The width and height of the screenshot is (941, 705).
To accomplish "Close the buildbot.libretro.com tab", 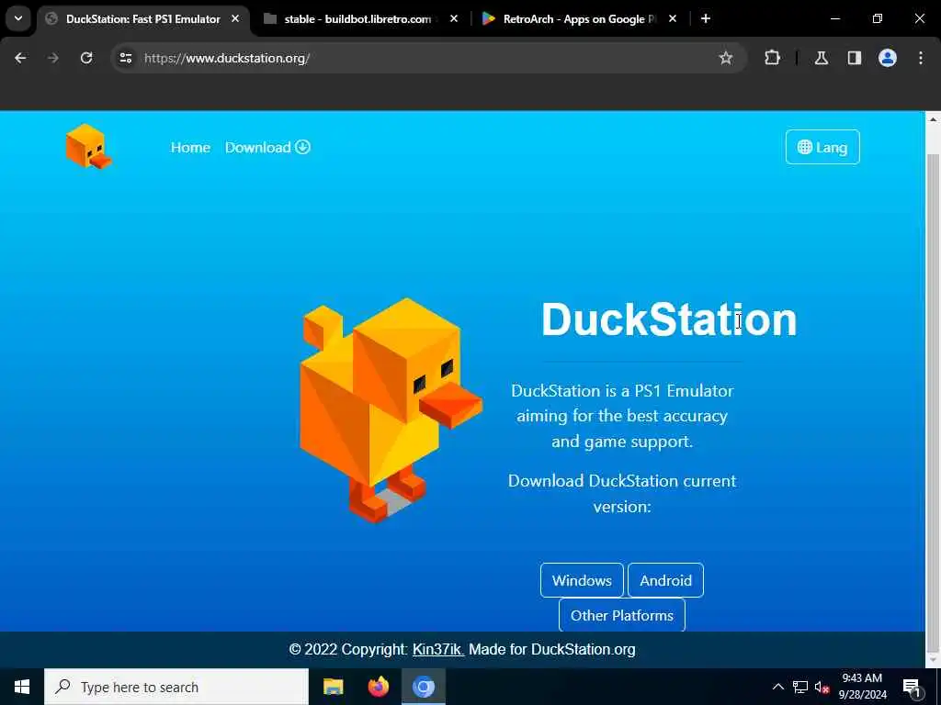I will 454,19.
